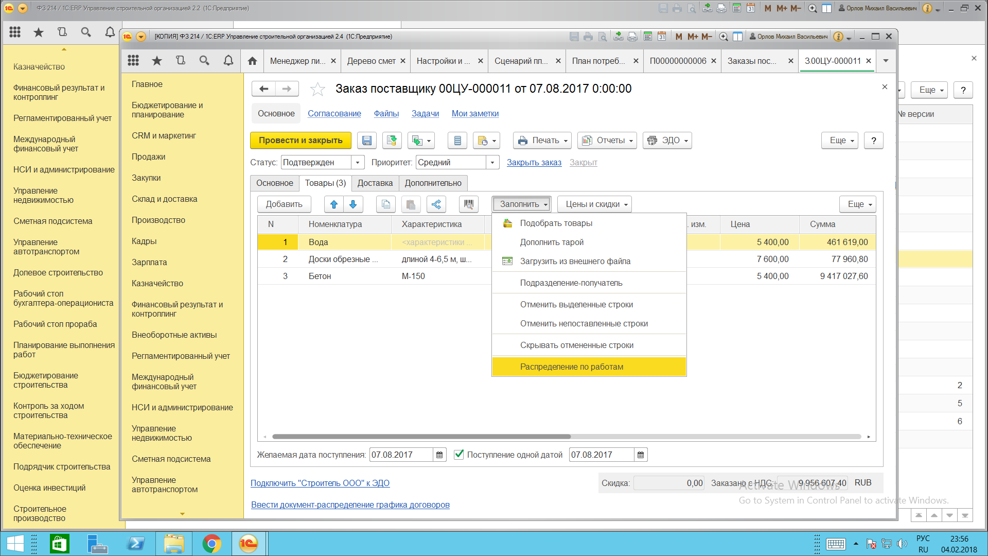Viewport: 988px width, 556px height.
Task: Switch to Дерево смет window tab
Action: click(371, 61)
